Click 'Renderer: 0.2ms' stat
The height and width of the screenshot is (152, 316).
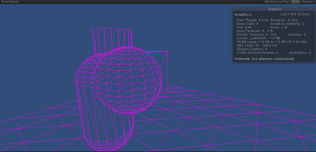tap(284, 20)
